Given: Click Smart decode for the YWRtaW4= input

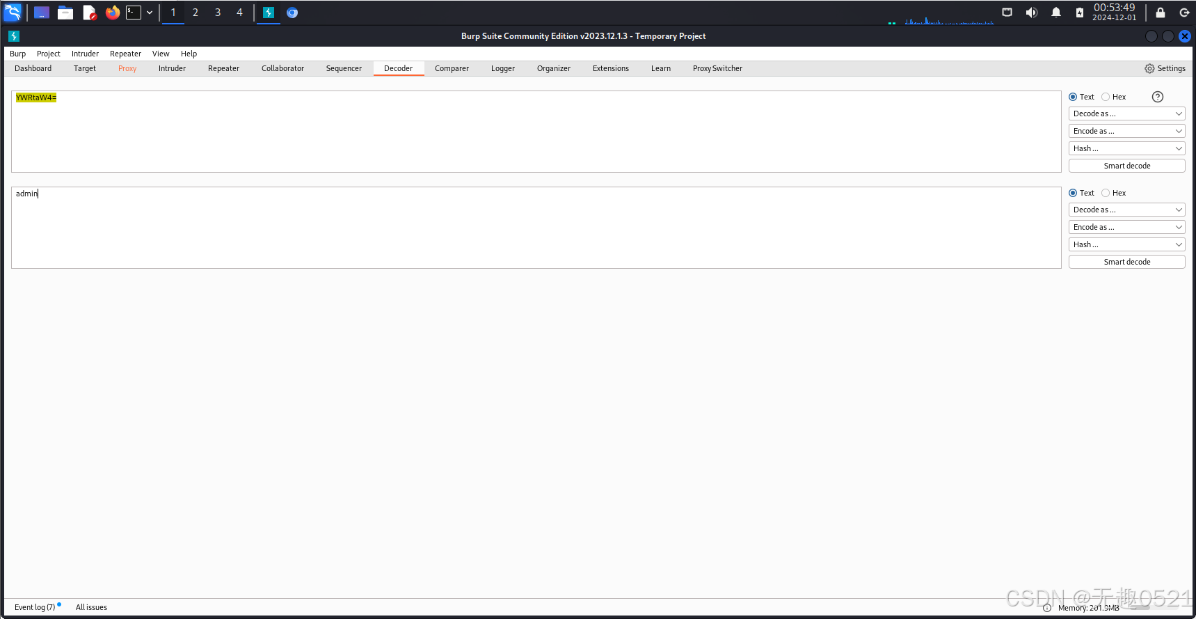Looking at the screenshot, I should 1127,166.
